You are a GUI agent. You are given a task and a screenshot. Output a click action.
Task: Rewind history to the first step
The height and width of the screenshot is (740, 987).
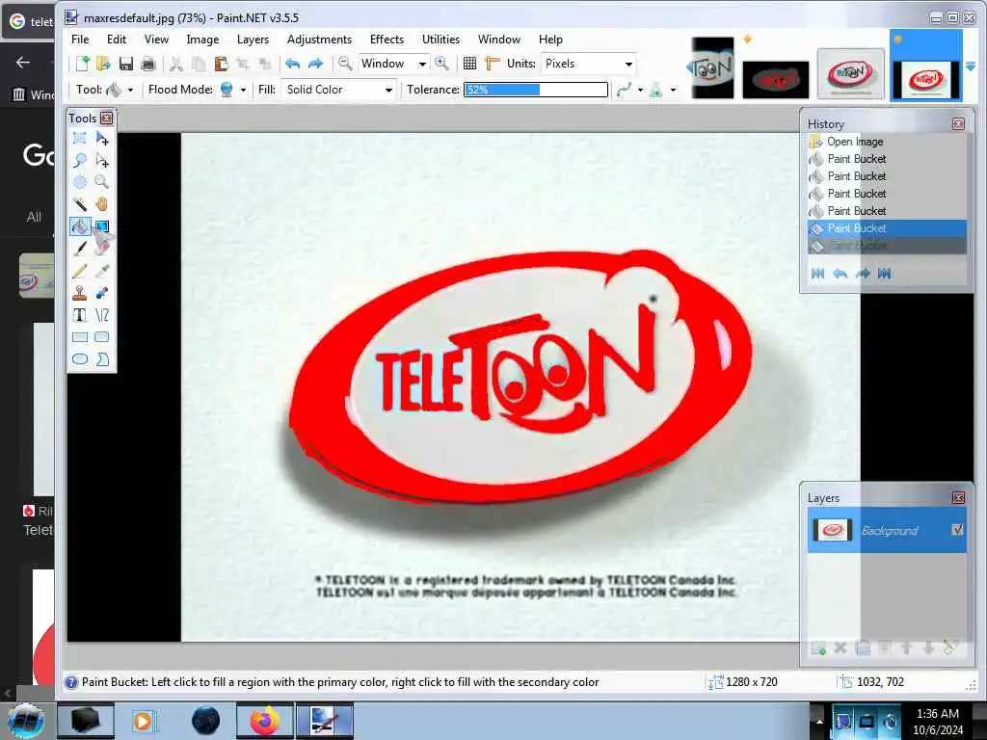(817, 273)
